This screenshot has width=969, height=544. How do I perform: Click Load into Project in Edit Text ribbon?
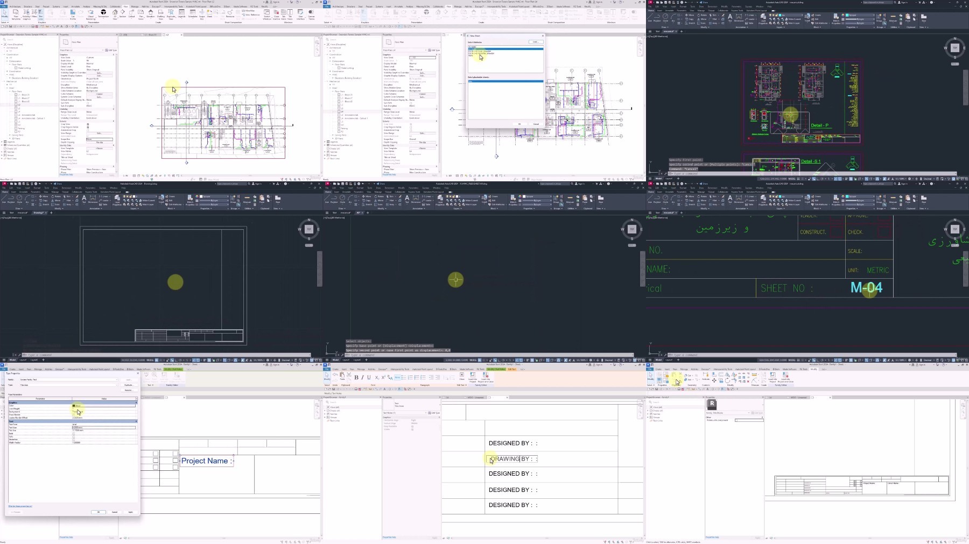[473, 377]
